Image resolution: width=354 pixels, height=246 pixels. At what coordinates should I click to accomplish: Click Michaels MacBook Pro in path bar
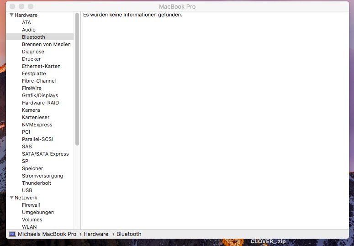[x=47, y=234]
